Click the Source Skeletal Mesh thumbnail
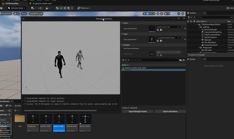 (152, 29)
